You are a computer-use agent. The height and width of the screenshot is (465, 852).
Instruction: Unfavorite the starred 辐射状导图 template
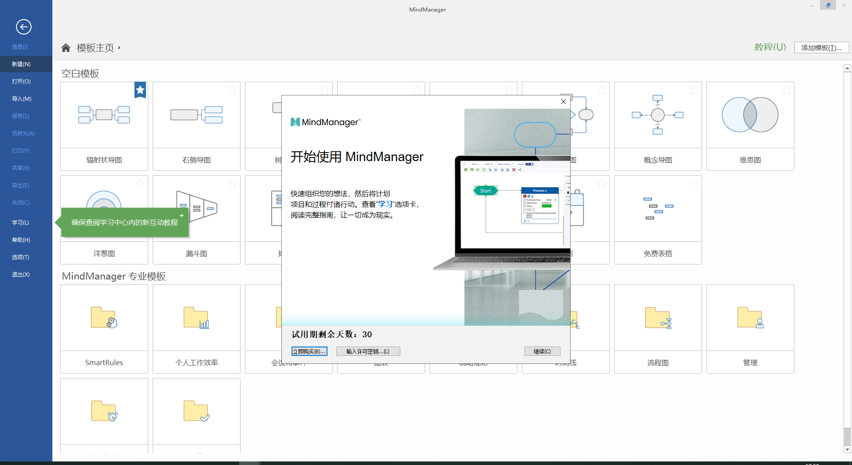point(140,90)
